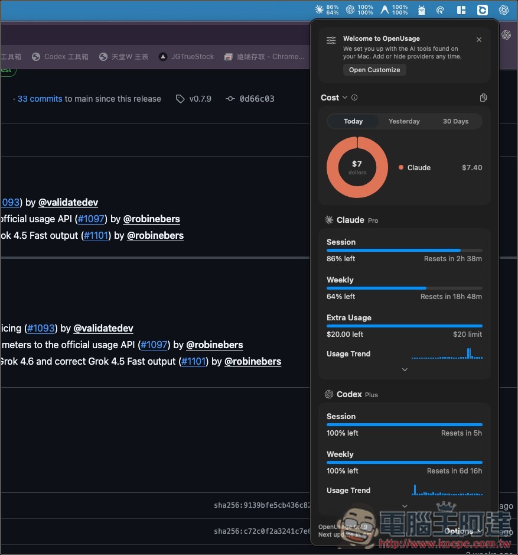518x555 pixels.
Task: Copy cost summary with clipboard icon
Action: point(483,98)
